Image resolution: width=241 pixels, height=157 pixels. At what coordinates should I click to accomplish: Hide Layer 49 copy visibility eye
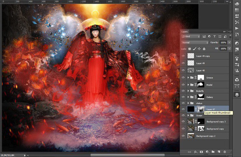point(183,56)
